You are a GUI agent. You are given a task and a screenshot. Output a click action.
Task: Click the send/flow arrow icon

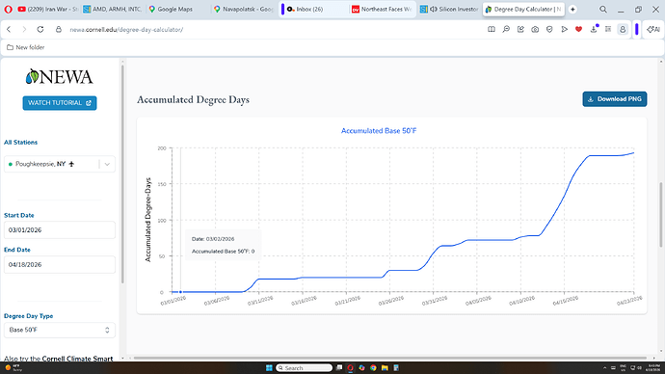[564, 29]
